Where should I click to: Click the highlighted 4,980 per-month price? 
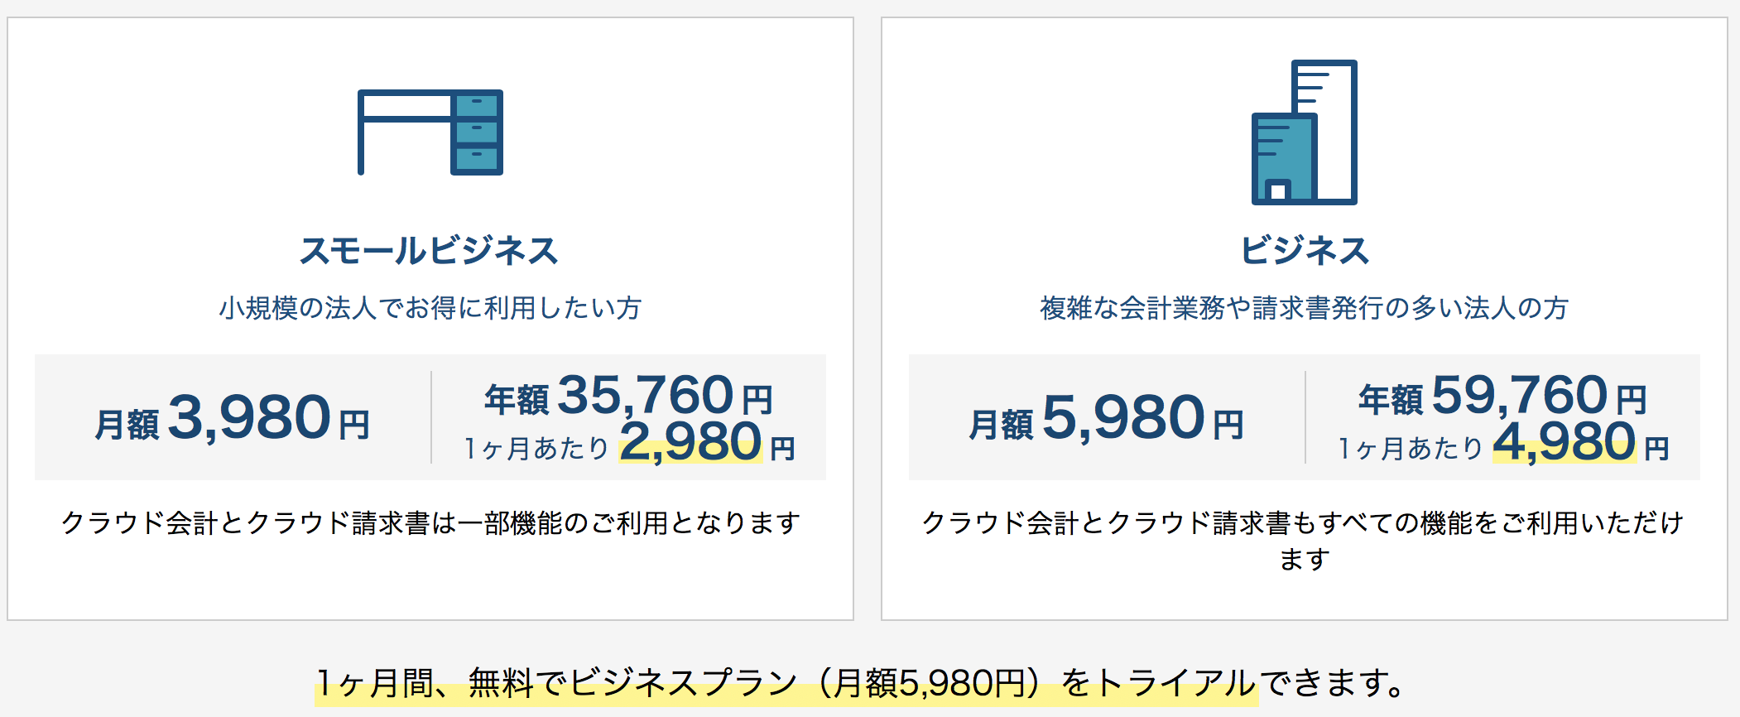tap(1565, 442)
